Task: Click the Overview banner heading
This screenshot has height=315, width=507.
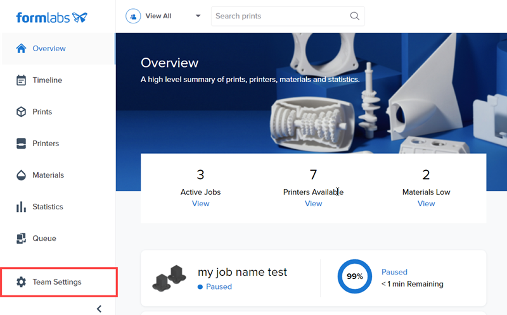Action: coord(169,63)
